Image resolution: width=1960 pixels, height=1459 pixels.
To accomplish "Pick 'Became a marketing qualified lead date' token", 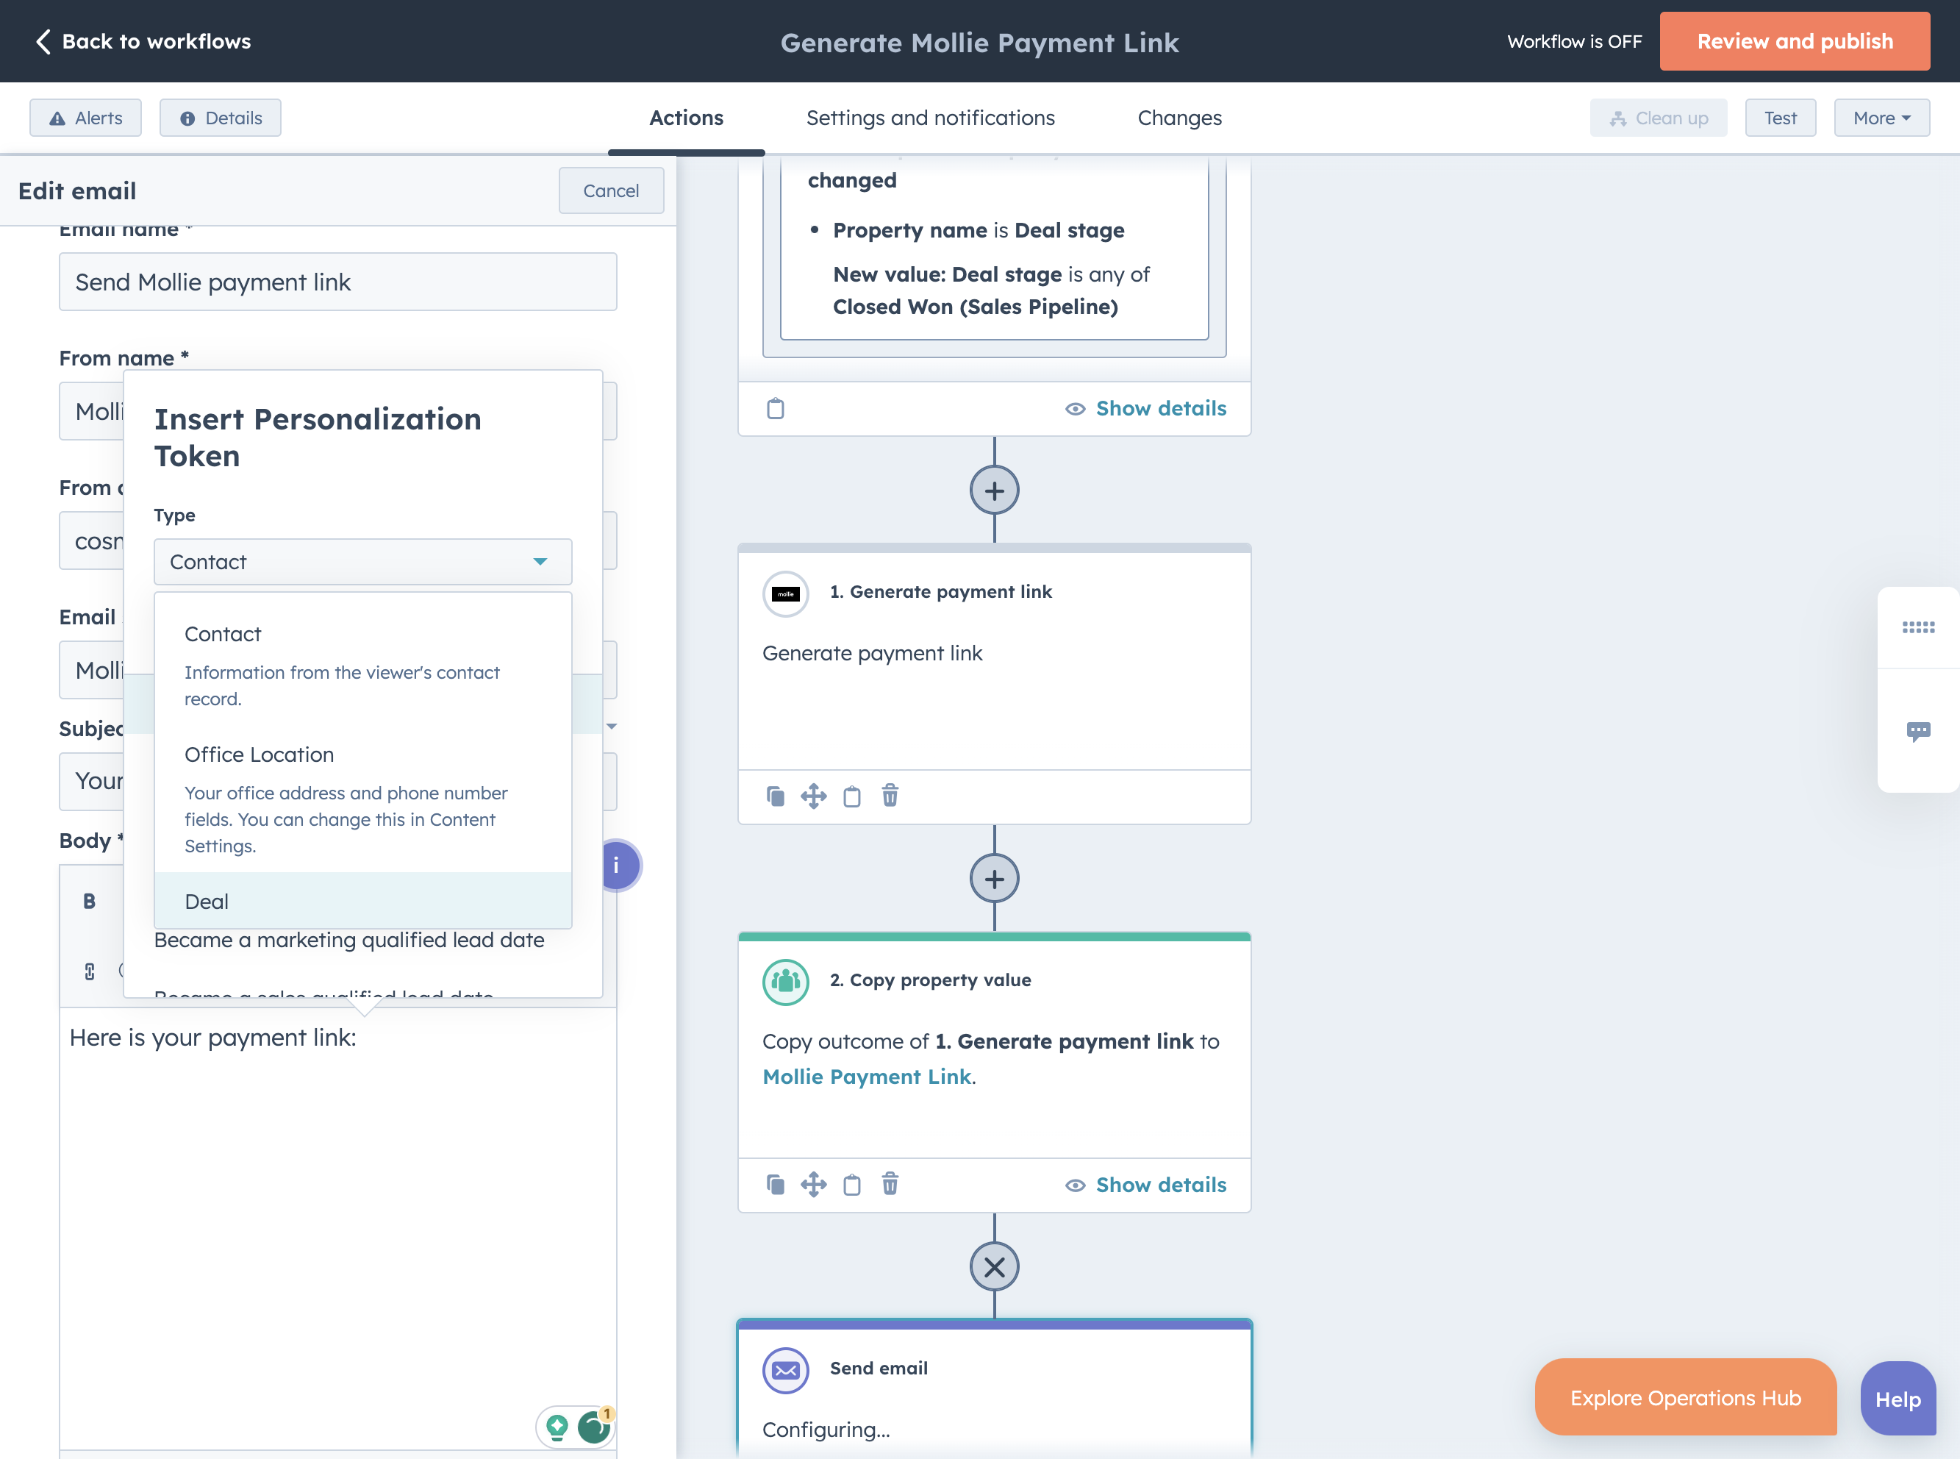I will [x=348, y=940].
